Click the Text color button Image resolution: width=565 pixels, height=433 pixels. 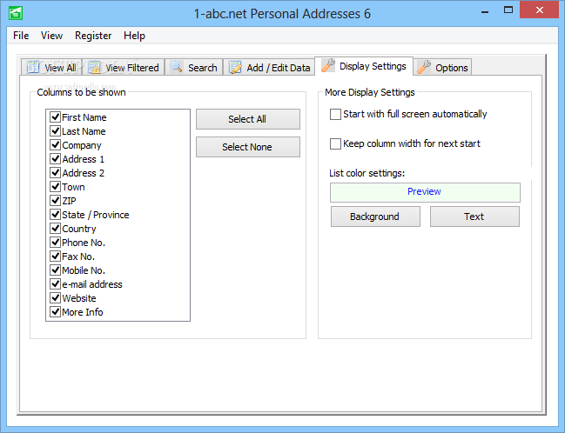click(x=474, y=216)
